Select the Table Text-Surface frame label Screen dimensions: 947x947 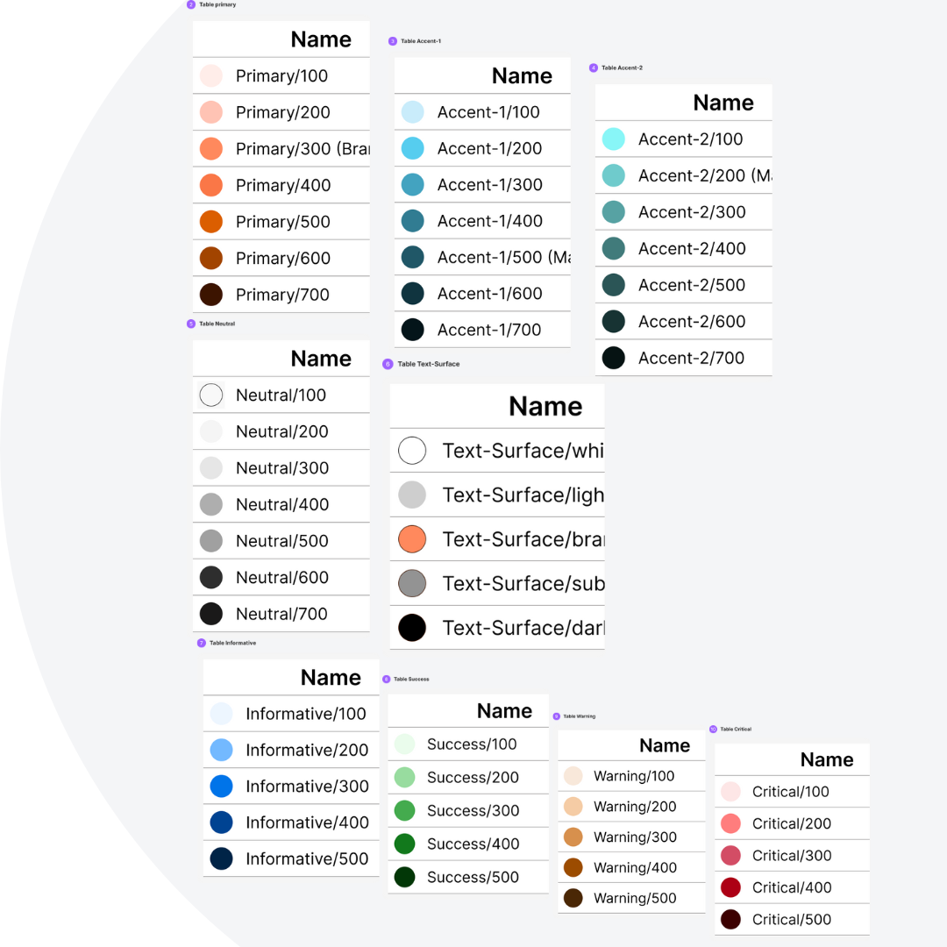[428, 364]
